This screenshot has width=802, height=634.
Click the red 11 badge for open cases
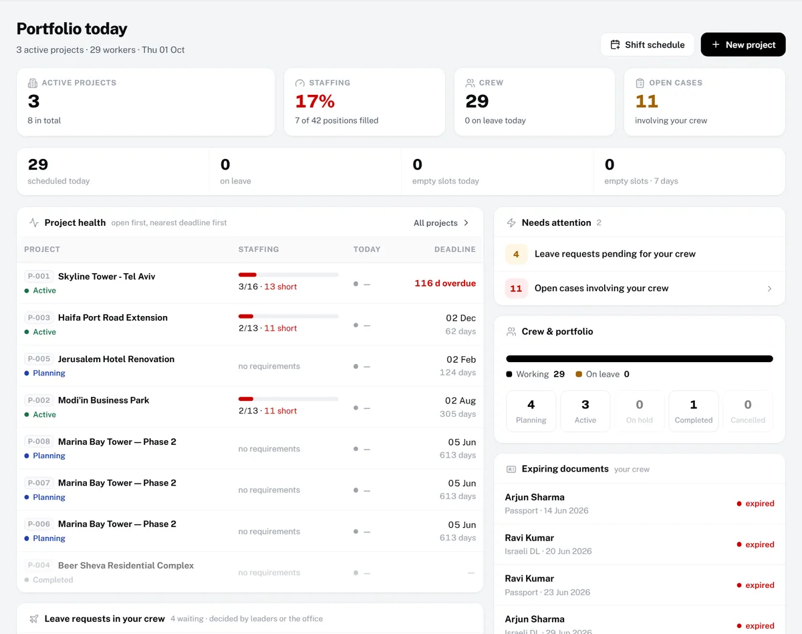point(516,289)
